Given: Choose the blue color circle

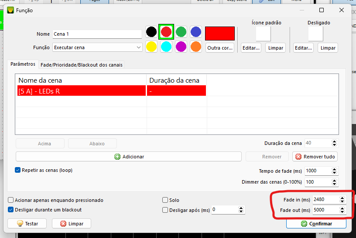Looking at the screenshot, I should tap(196, 32).
